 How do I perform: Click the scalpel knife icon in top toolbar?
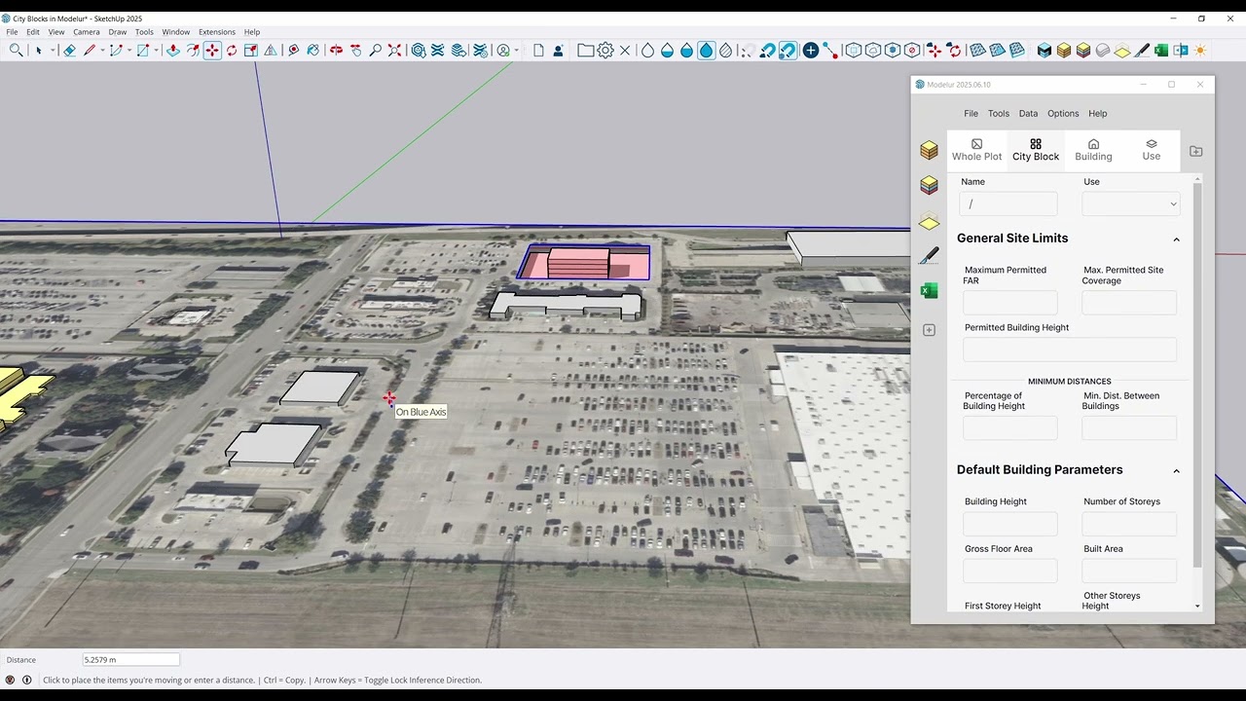1143,51
